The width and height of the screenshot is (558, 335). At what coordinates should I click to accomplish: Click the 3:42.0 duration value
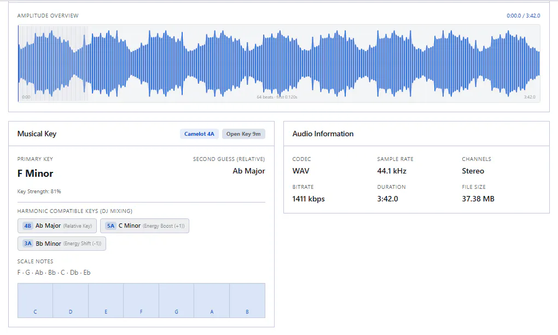pos(387,199)
